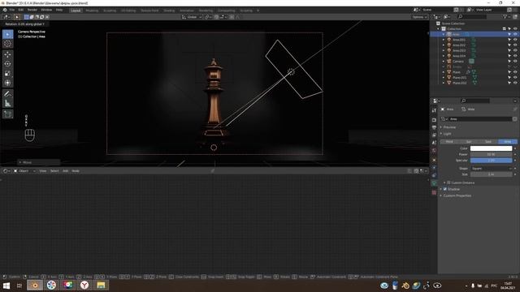The image size is (520, 292).
Task: Activate the Move tool
Action: click(7, 54)
